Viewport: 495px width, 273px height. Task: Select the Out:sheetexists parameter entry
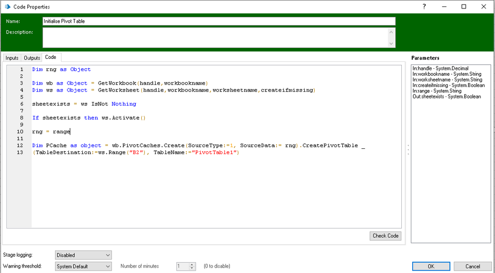point(447,97)
